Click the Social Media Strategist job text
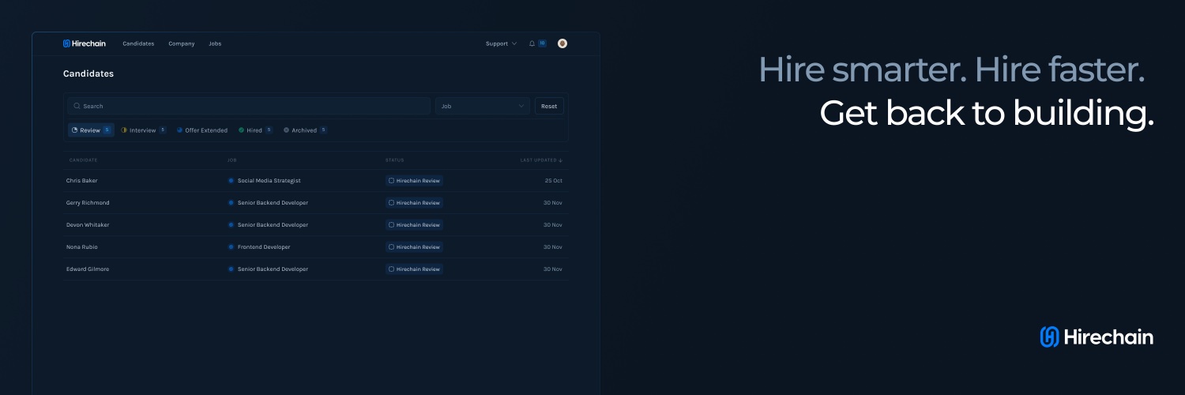The width and height of the screenshot is (1185, 395). (x=269, y=181)
